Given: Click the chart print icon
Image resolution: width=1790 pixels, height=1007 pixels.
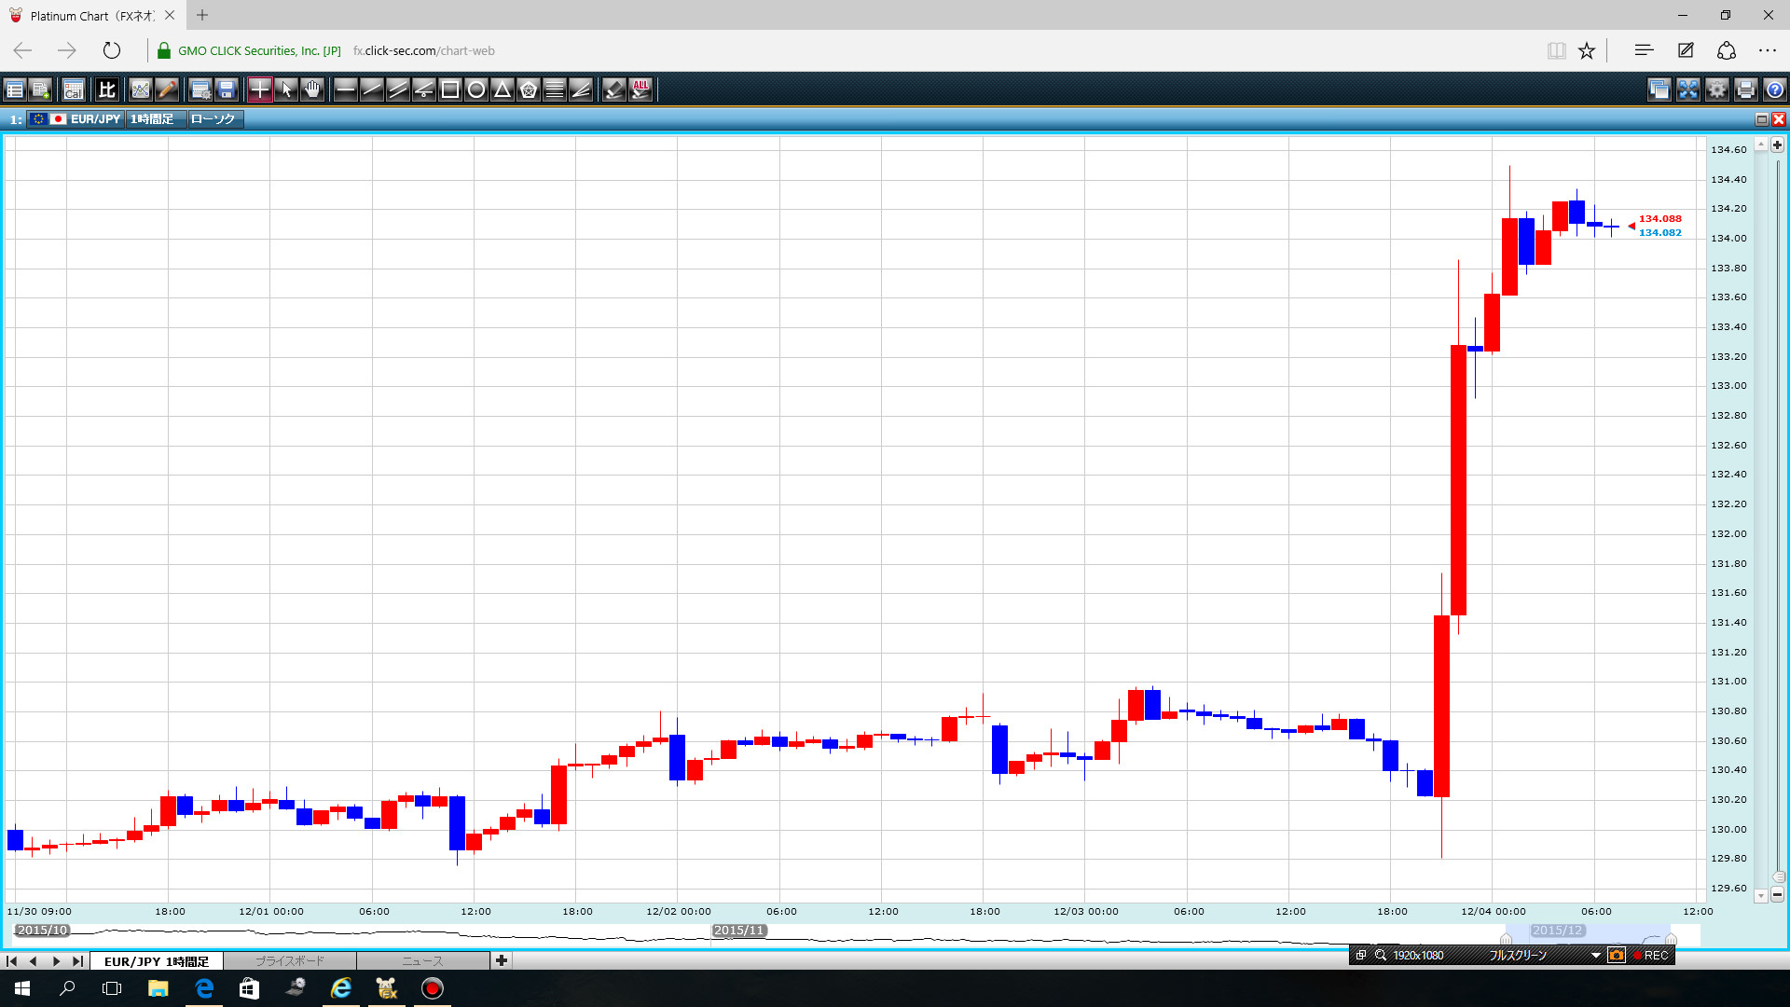Looking at the screenshot, I should tap(1746, 90).
